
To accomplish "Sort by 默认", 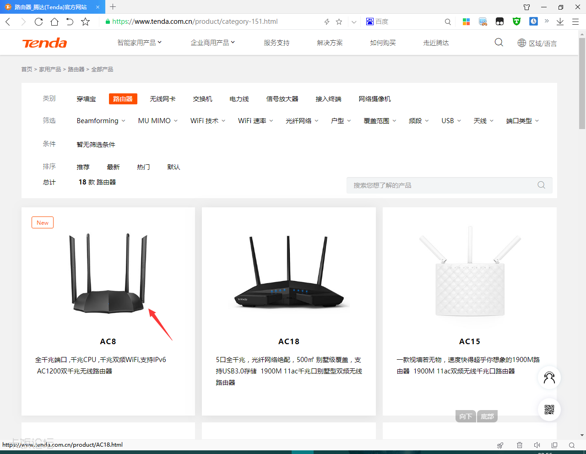I will coord(174,167).
